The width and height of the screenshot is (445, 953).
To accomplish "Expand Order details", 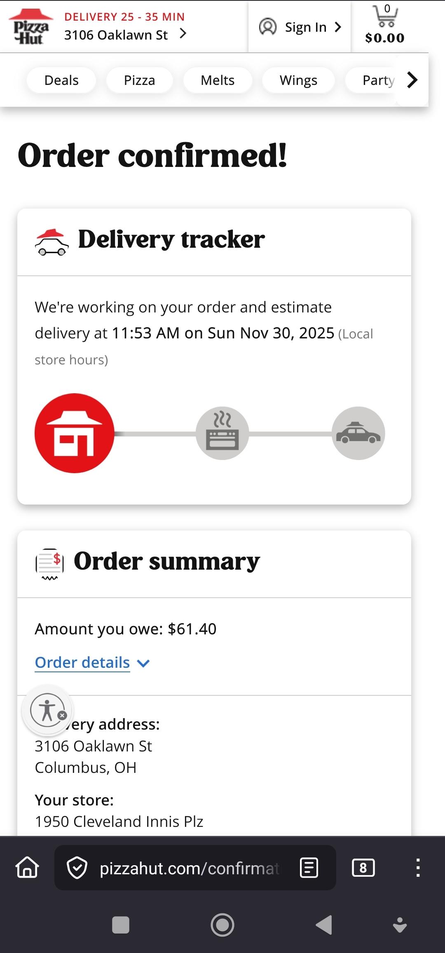I will pos(92,663).
